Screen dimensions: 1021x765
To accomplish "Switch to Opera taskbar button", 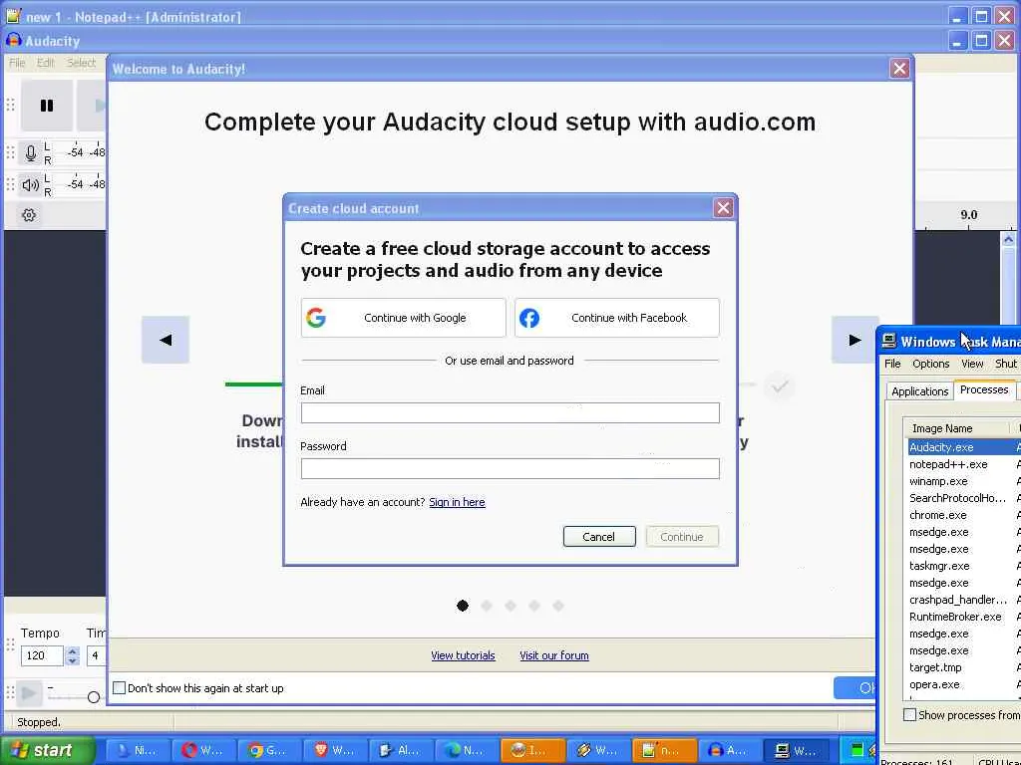I will [203, 751].
